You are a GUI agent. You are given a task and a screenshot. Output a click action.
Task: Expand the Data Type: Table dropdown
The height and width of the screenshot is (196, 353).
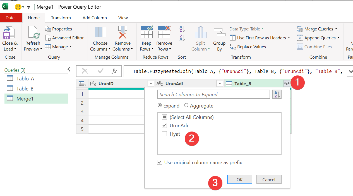click(x=246, y=29)
